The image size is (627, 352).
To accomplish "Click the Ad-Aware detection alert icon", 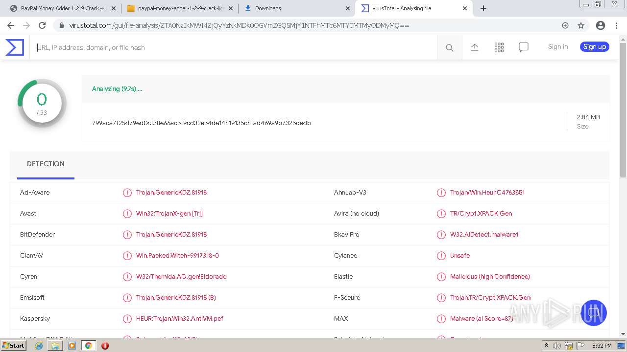I will [127, 193].
